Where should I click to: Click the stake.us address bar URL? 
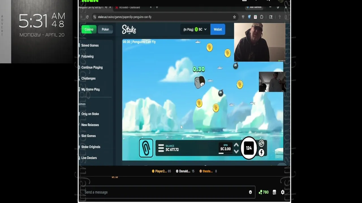click(125, 17)
